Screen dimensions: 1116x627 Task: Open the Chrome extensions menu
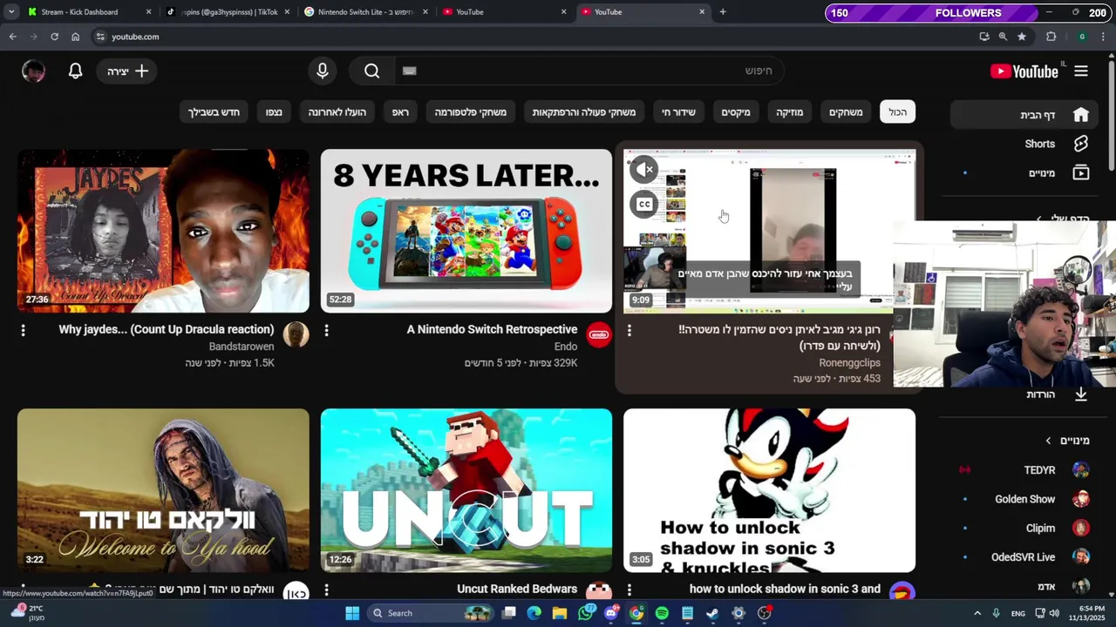[x=1051, y=37]
